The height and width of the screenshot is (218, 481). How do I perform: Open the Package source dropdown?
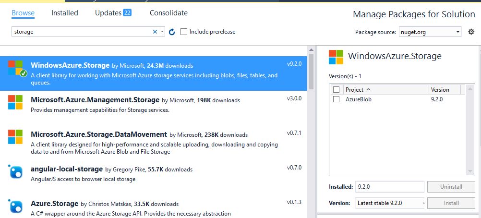point(430,32)
